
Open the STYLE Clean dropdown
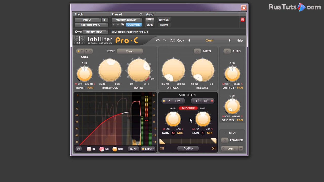click(x=130, y=51)
